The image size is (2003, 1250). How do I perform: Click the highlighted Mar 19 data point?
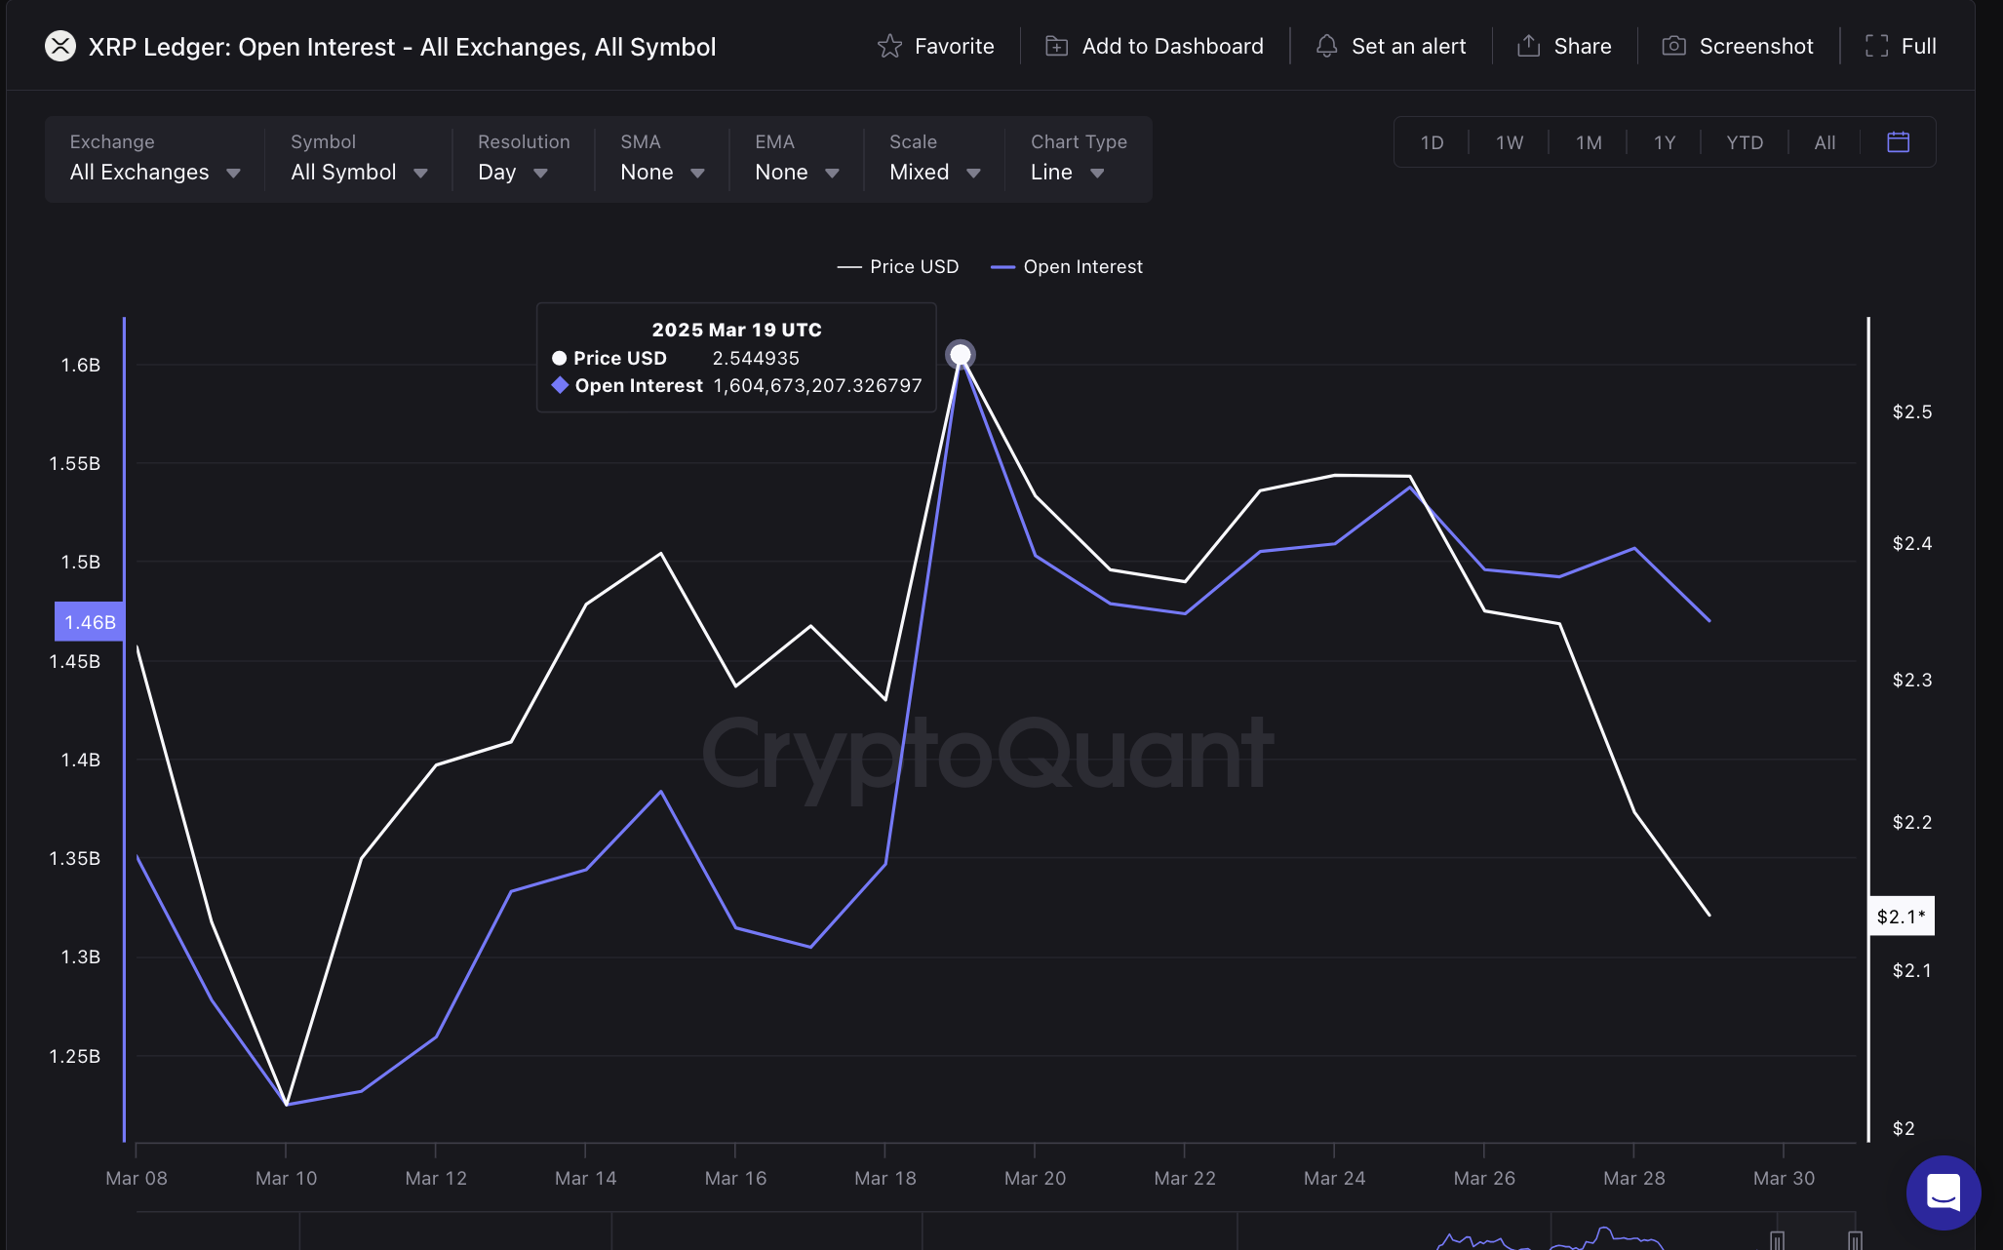tap(961, 354)
